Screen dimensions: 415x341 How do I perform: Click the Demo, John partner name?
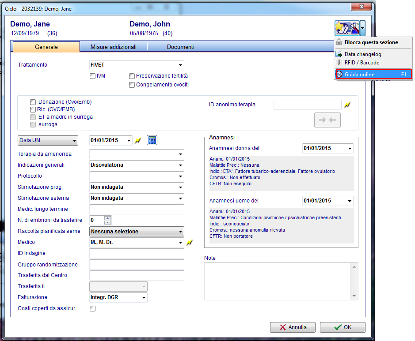click(x=150, y=24)
